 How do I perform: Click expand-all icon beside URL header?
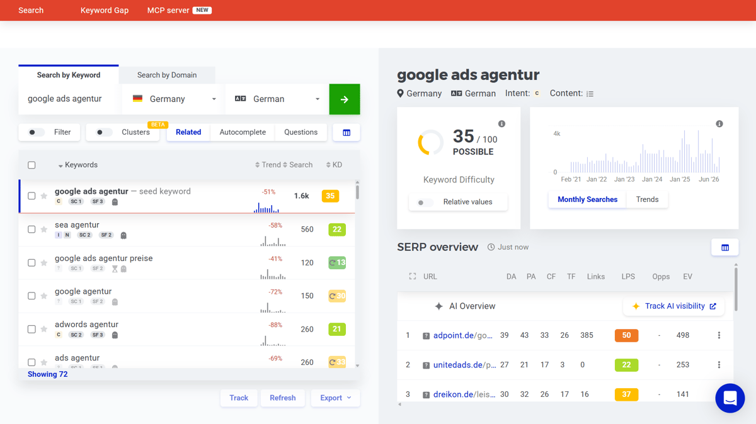[x=413, y=277]
